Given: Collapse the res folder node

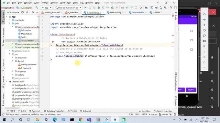Looking at the screenshot, I should [10, 54].
